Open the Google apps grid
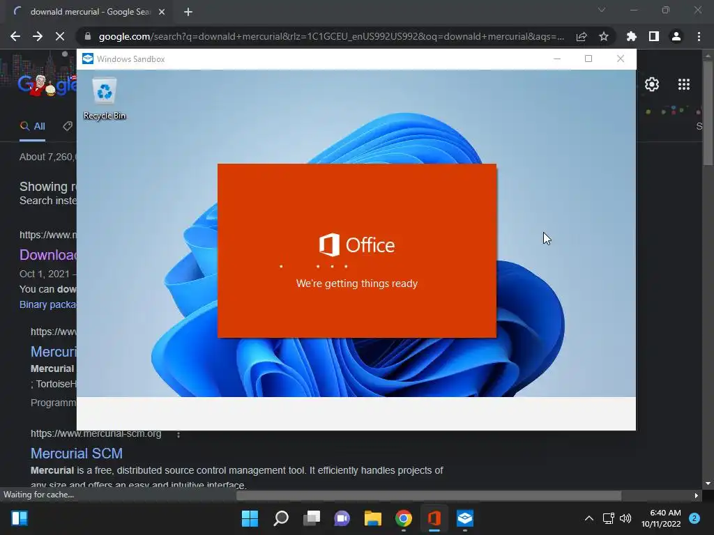This screenshot has height=535, width=714. (x=683, y=84)
